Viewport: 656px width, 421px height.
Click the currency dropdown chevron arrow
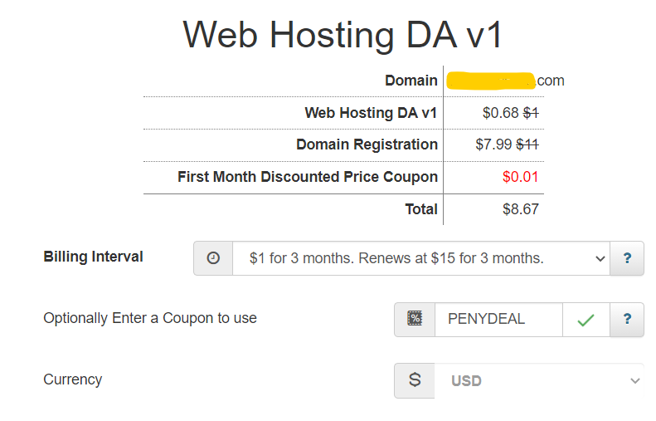coord(635,381)
